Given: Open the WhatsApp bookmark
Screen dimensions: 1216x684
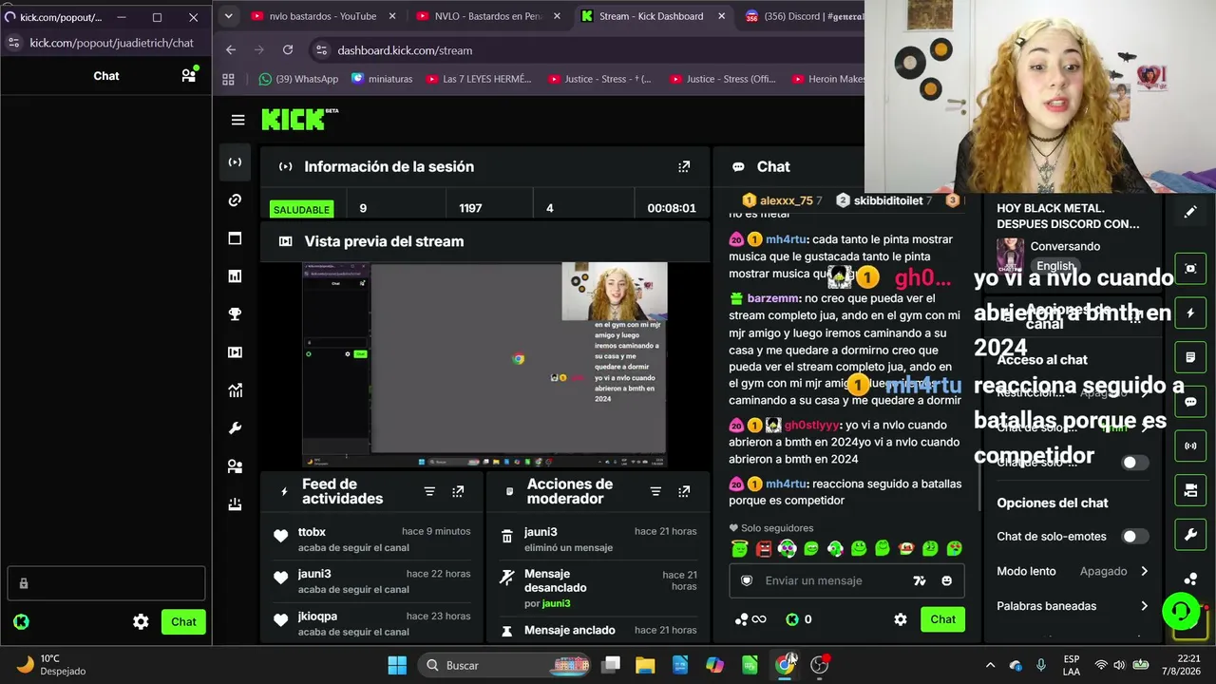Looking at the screenshot, I should coord(297,79).
